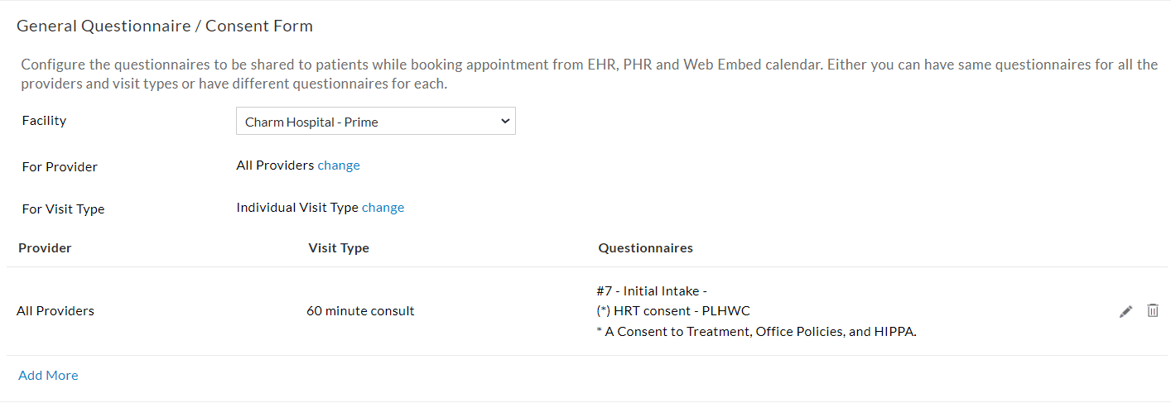
Task: Click the Individual Visit Type value text
Action: coord(296,208)
